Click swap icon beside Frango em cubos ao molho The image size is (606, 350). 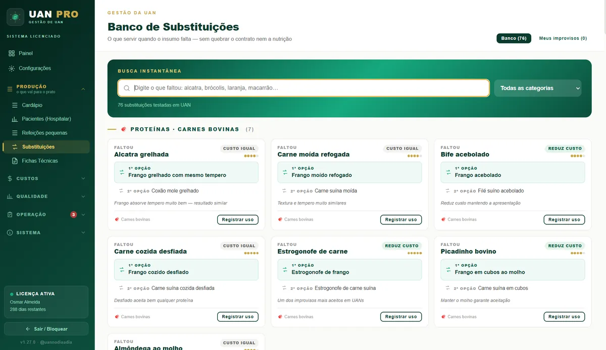pyautogui.click(x=448, y=269)
